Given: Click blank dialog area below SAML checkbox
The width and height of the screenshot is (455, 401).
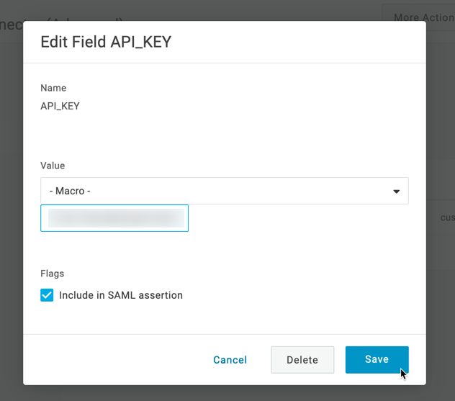Looking at the screenshot, I should pyautogui.click(x=216, y=317).
